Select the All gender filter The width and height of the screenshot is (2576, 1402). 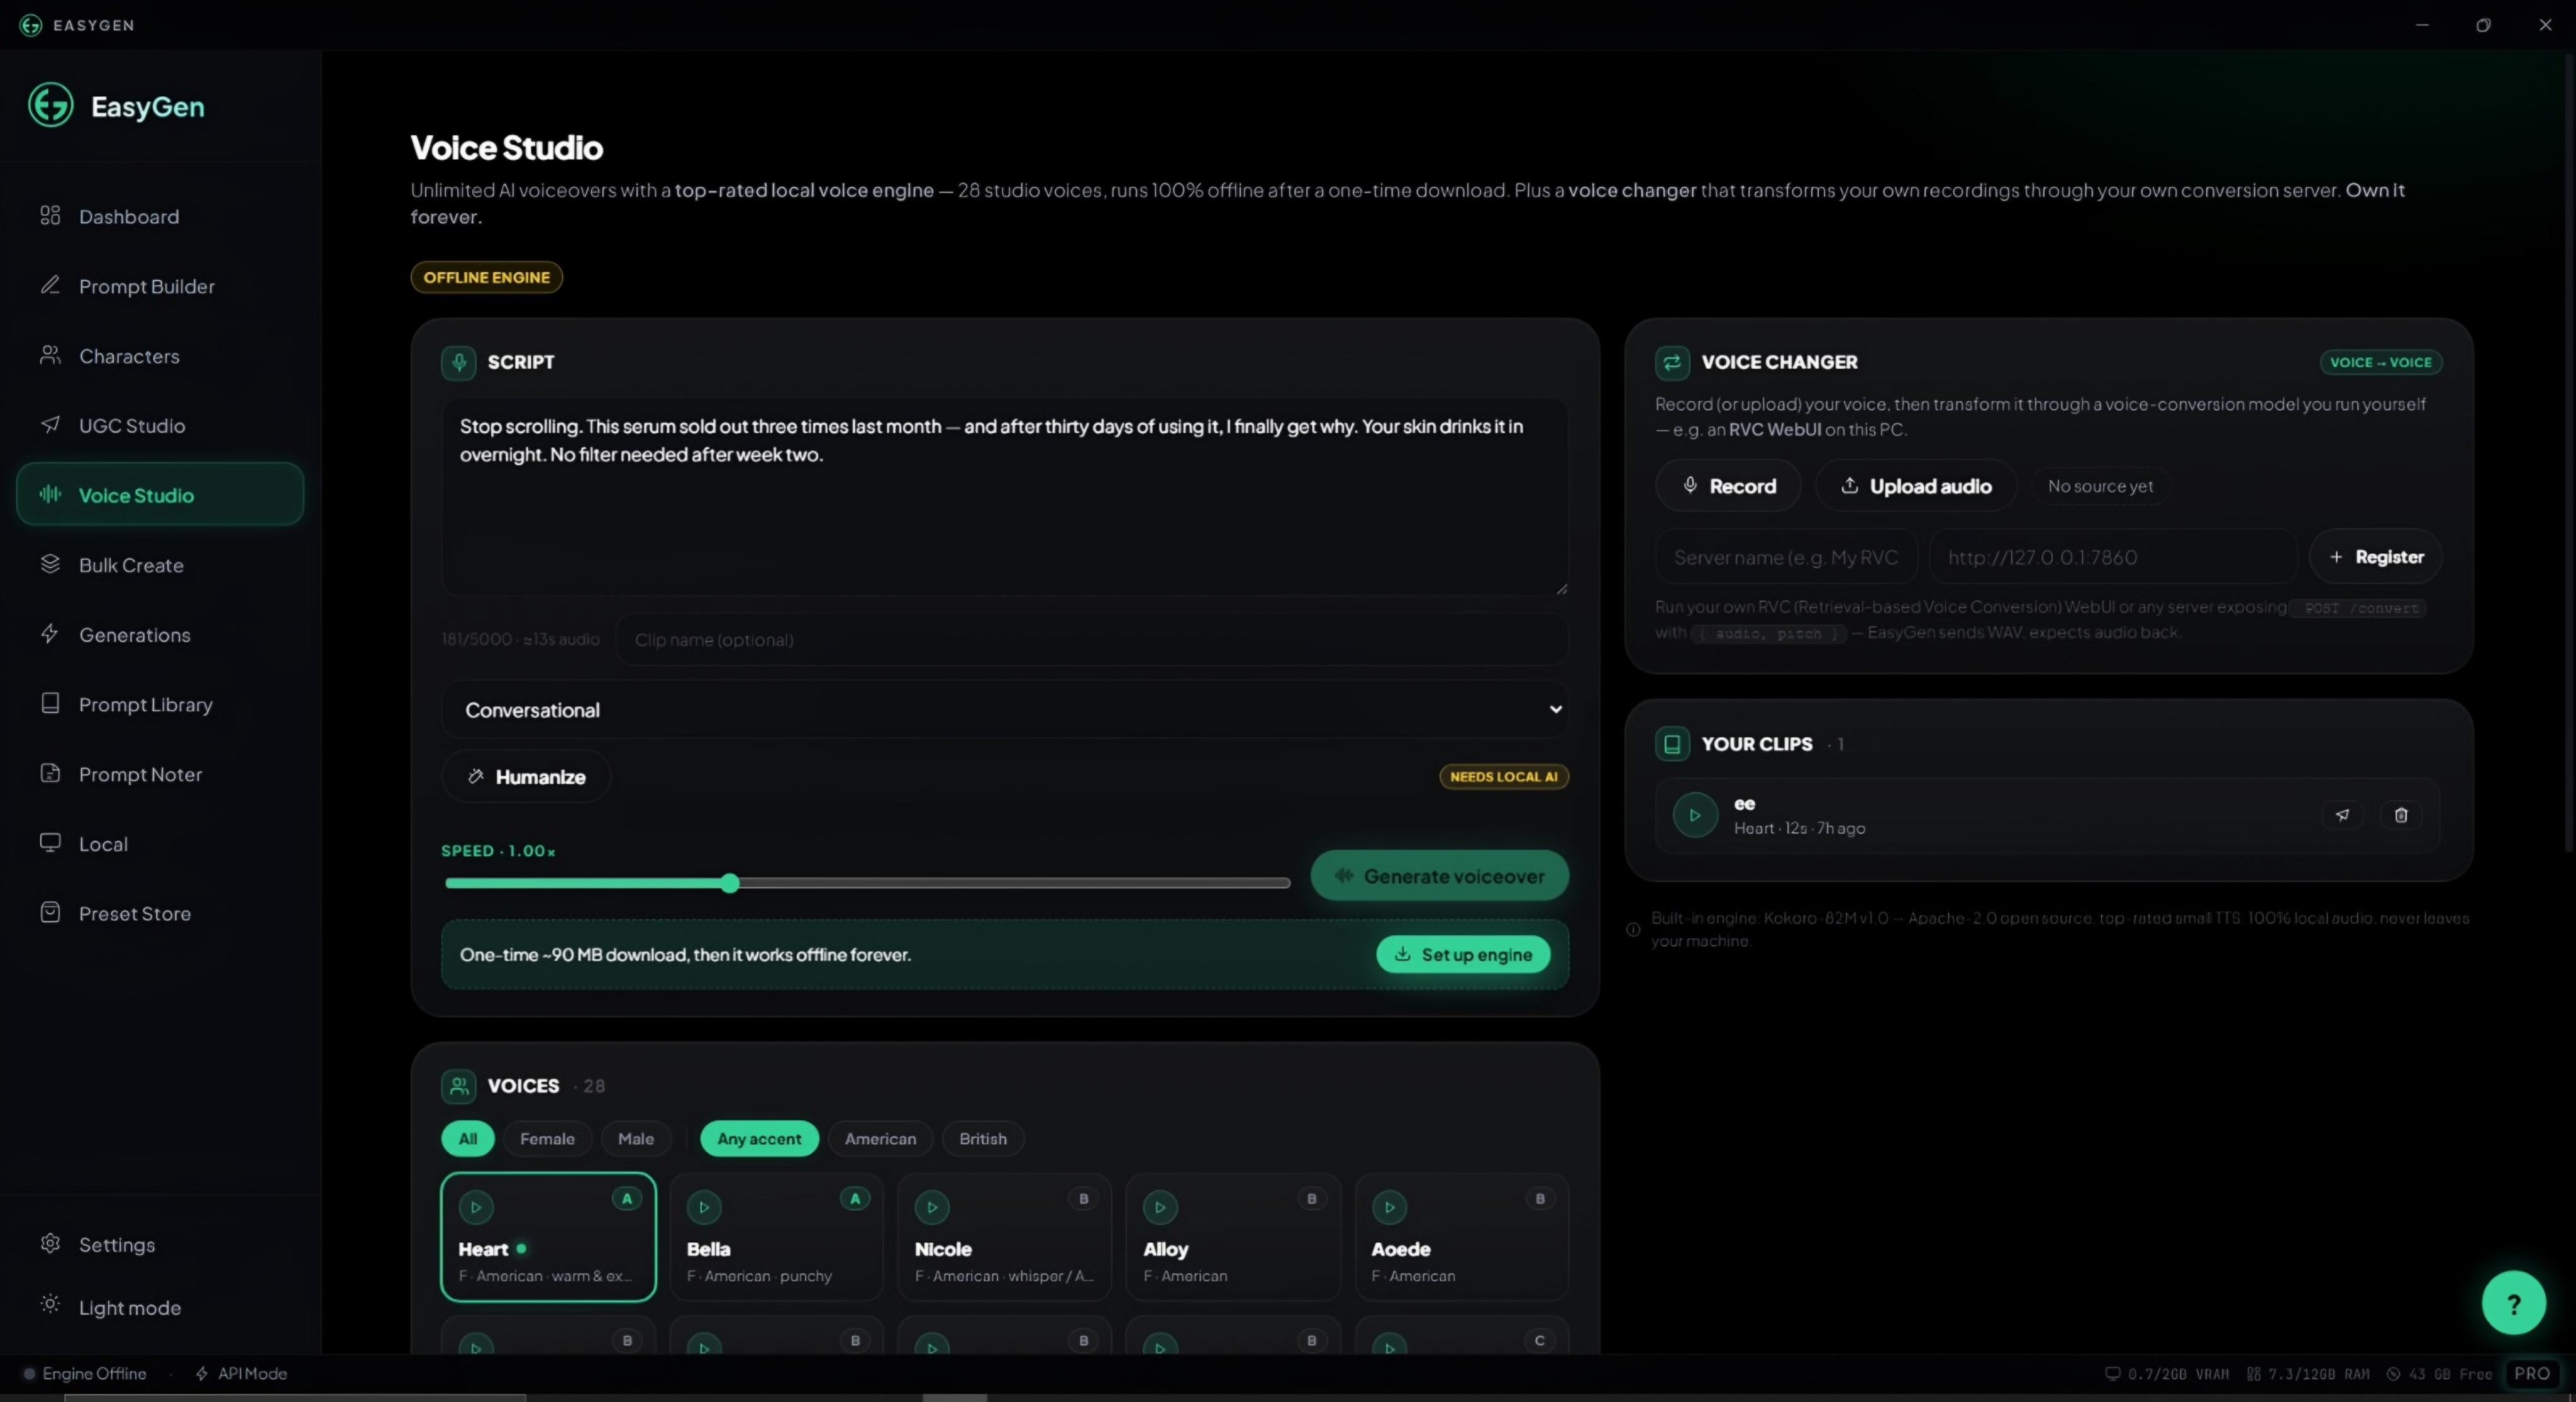468,1138
